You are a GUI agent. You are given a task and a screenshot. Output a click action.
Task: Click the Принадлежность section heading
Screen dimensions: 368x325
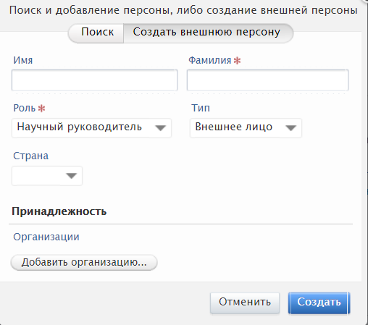click(x=59, y=211)
